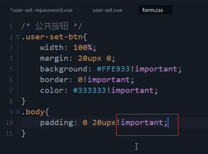Click line number 5 in the gutter
The width and height of the screenshot is (208, 154).
pos(11,69)
